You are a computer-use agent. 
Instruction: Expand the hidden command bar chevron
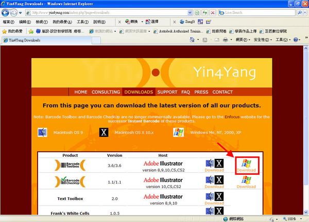pyautogui.click(x=306, y=38)
